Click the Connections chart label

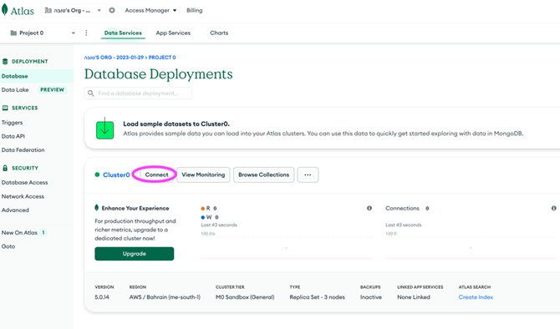pos(402,208)
